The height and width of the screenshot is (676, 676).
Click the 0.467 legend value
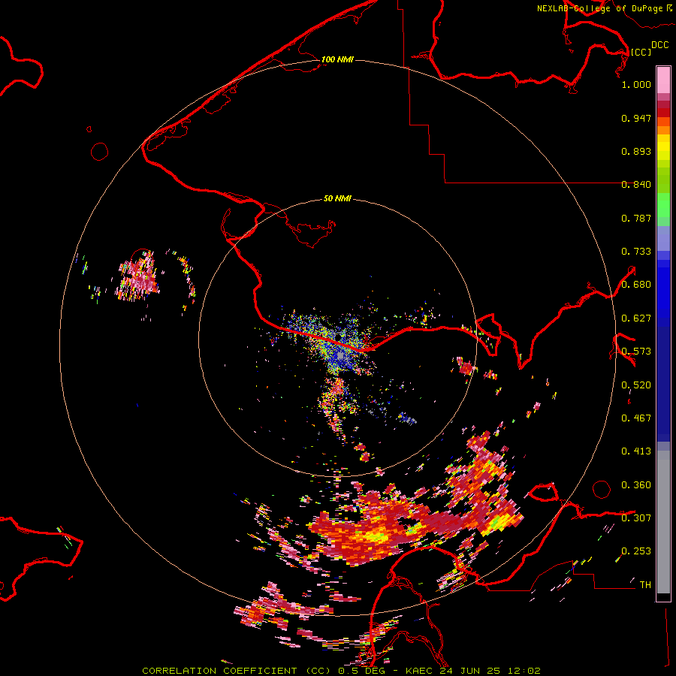tap(636, 418)
